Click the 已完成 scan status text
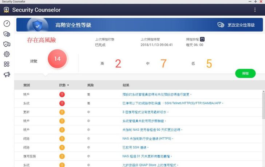Viewport: 265px width, 167px height. pyautogui.click(x=100, y=45)
